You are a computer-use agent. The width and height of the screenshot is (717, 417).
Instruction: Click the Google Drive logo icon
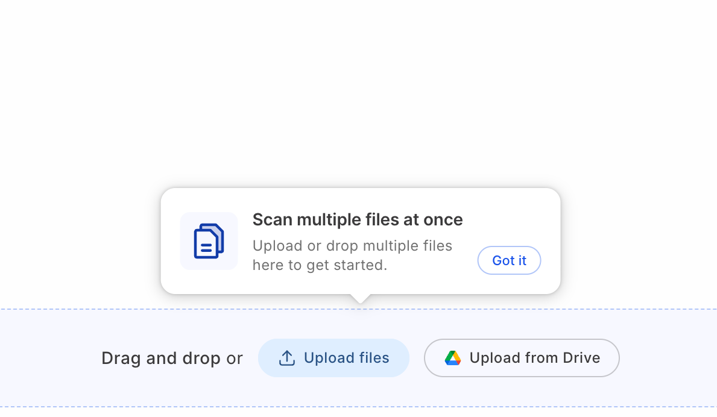(453, 358)
